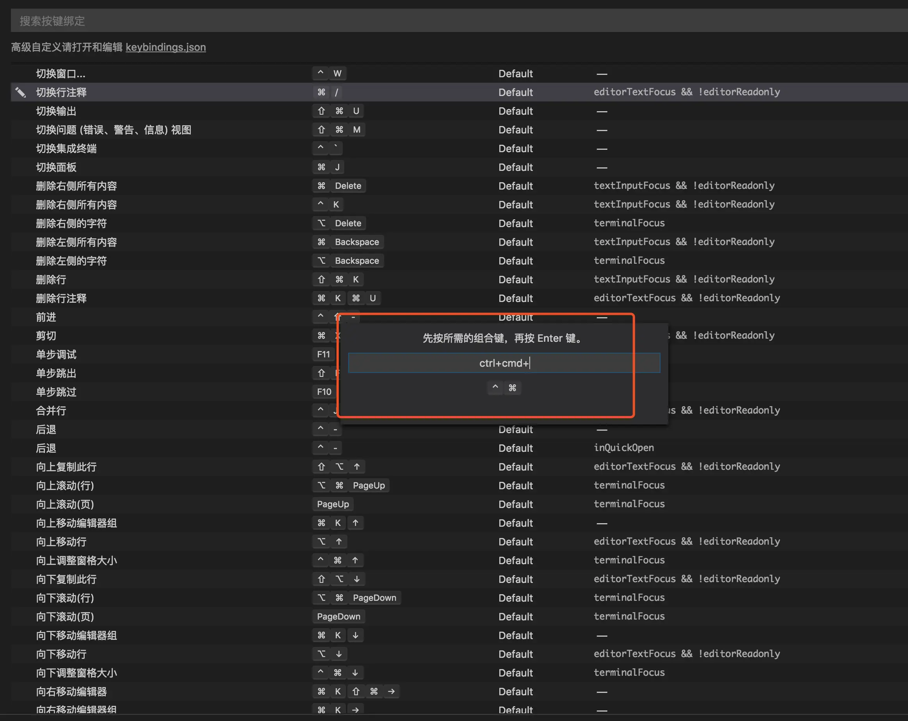Click the ⌘ / keybinding for 切换行注释
This screenshot has width=908, height=721.
tap(329, 92)
